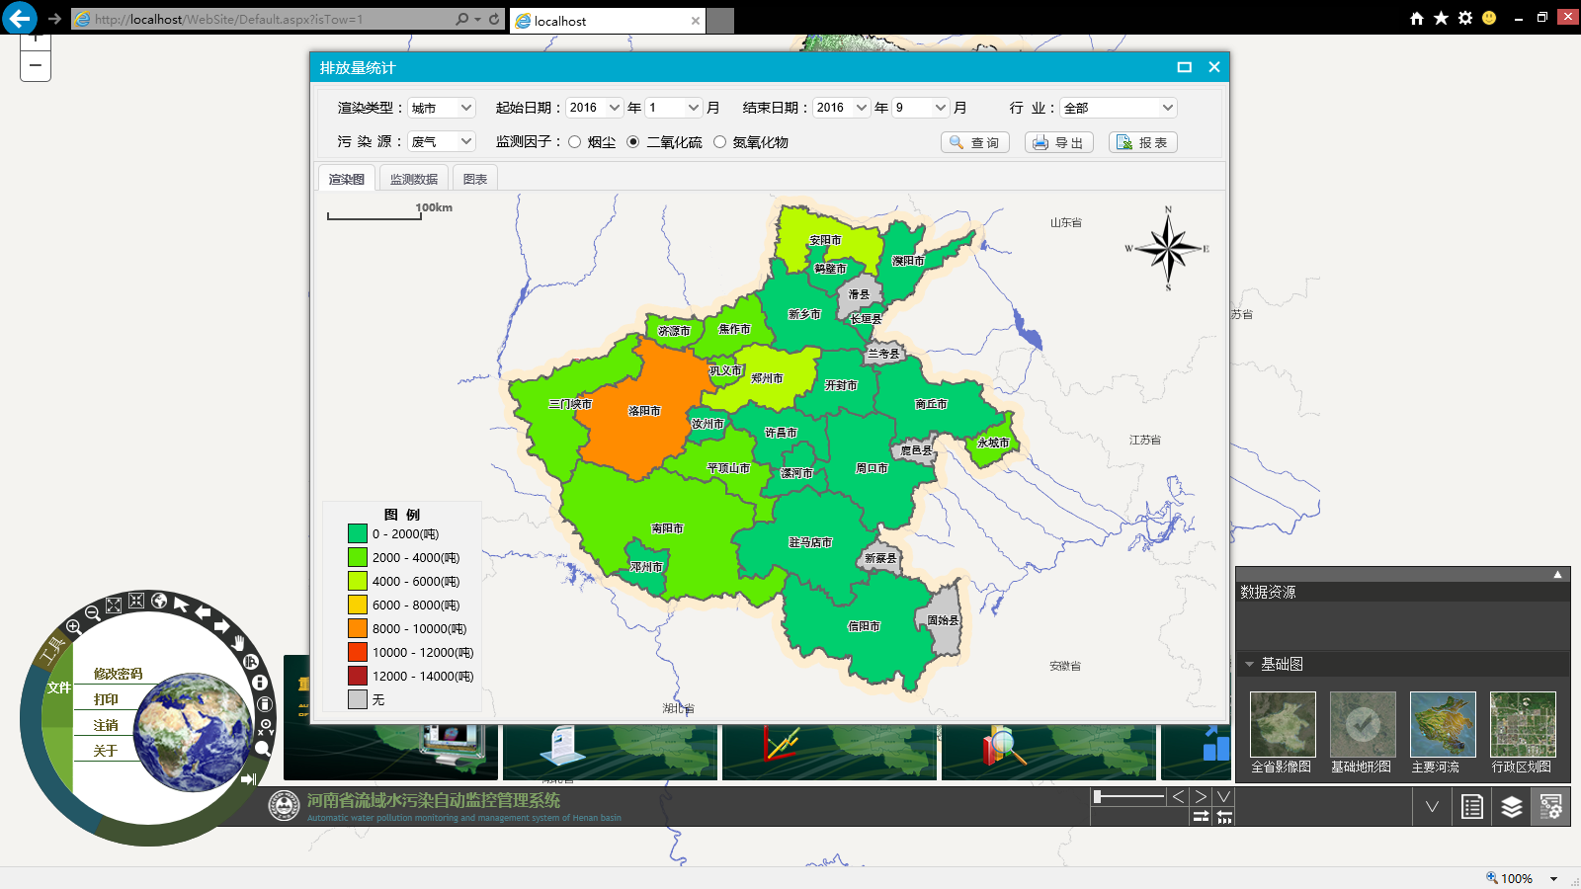1581x889 pixels.
Task: Click the 导出 export button
Action: point(1058,142)
